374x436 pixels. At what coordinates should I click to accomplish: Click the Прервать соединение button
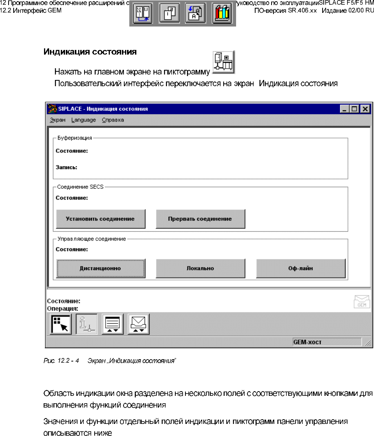[x=200, y=219]
